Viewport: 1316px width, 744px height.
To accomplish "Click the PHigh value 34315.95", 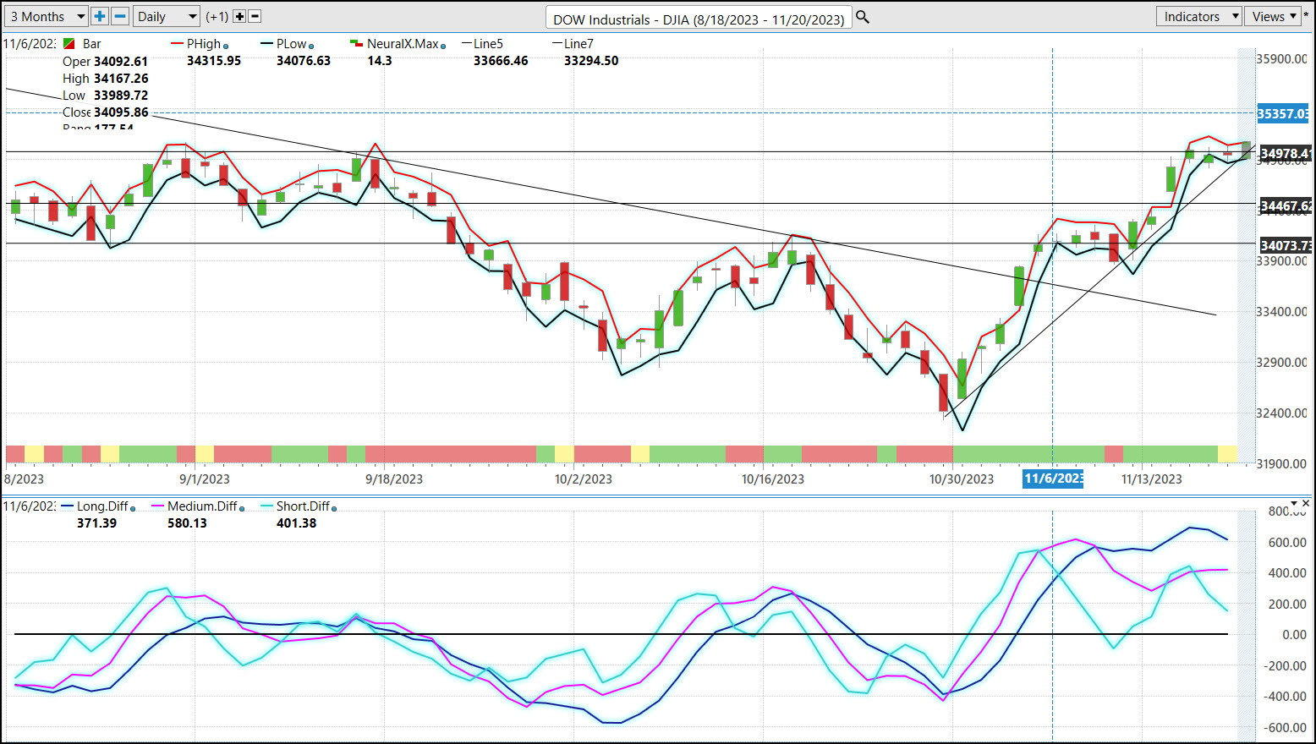I will click(214, 61).
